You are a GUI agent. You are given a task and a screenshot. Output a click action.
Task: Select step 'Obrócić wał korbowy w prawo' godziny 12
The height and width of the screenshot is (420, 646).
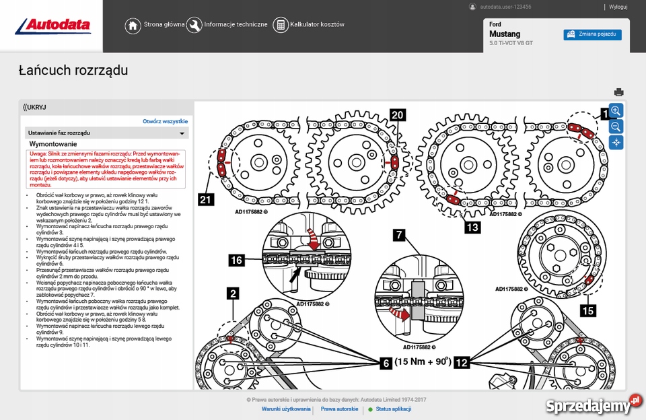[x=96, y=199]
